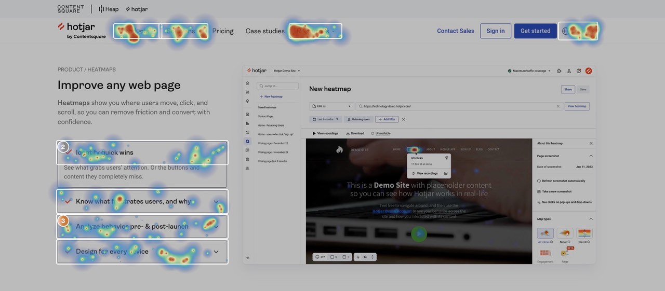Select the Move map type thumbnail
Image resolution: width=665 pixels, height=291 pixels.
tap(565, 233)
